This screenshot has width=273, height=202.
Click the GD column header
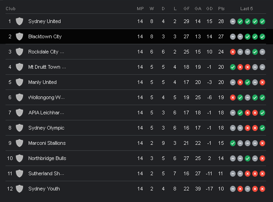[209, 9]
